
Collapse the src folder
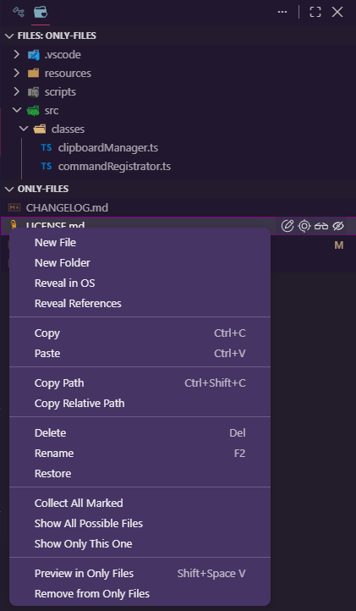click(x=16, y=111)
